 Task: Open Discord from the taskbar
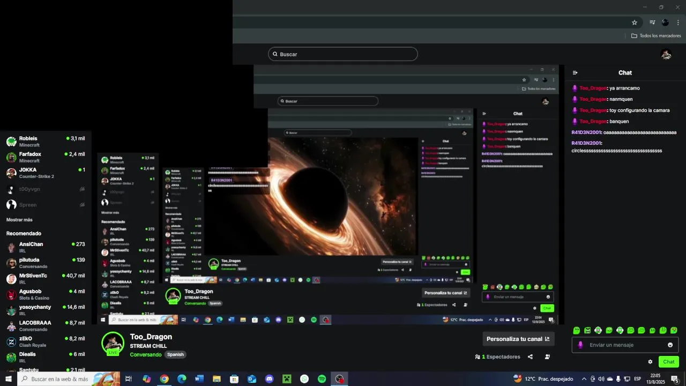[270, 379]
